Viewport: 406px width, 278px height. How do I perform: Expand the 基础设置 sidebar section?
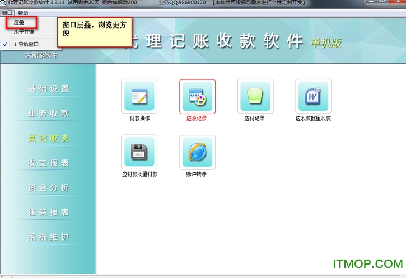pyautogui.click(x=49, y=88)
